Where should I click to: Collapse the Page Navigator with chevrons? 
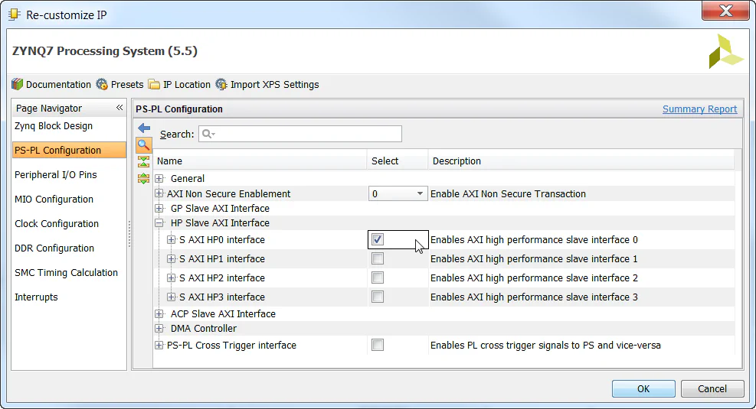[119, 108]
